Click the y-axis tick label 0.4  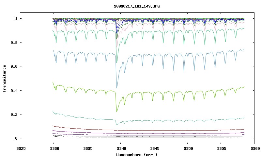[x=14, y=90]
